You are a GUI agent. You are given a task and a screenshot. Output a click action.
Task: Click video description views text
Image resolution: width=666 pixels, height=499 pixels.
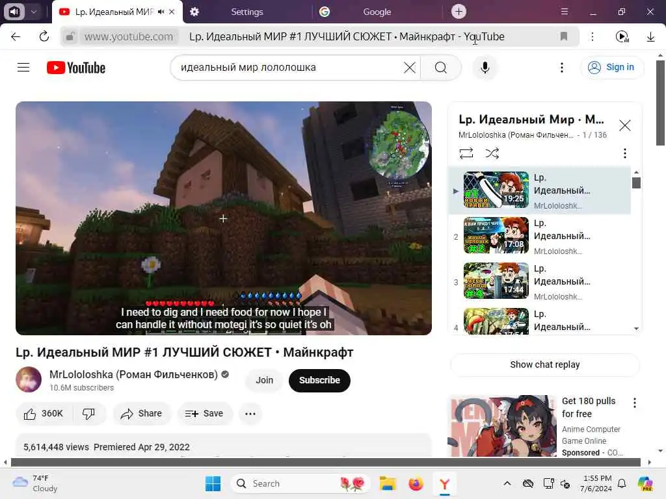[x=56, y=447]
